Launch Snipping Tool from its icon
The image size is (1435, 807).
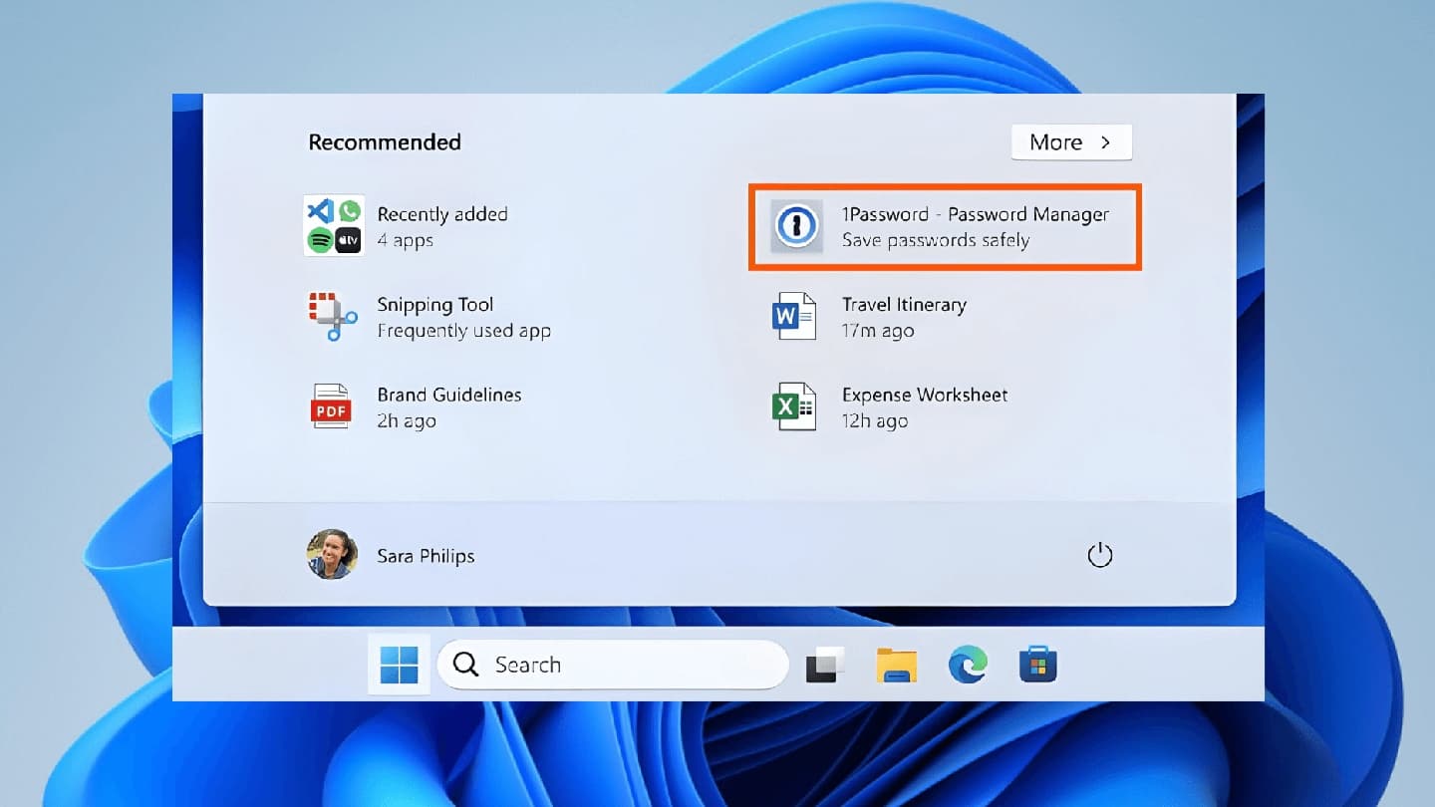click(x=333, y=316)
